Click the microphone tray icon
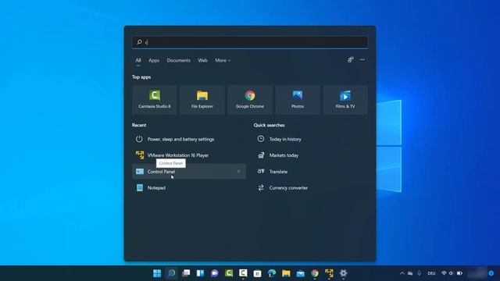 click(x=420, y=273)
